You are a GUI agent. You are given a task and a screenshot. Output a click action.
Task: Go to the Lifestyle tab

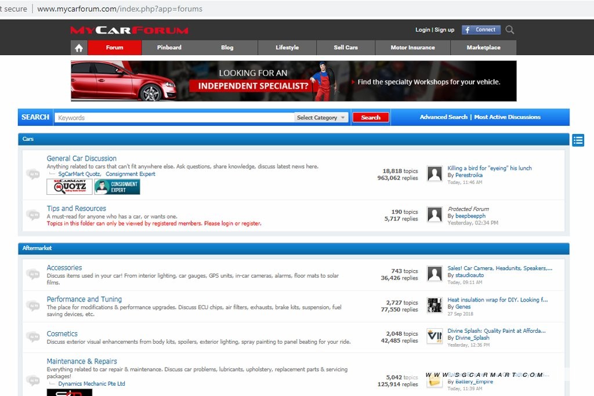[x=287, y=48]
